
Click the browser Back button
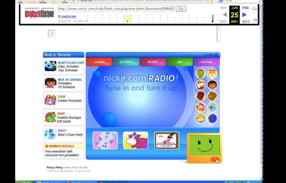coord(21,2)
